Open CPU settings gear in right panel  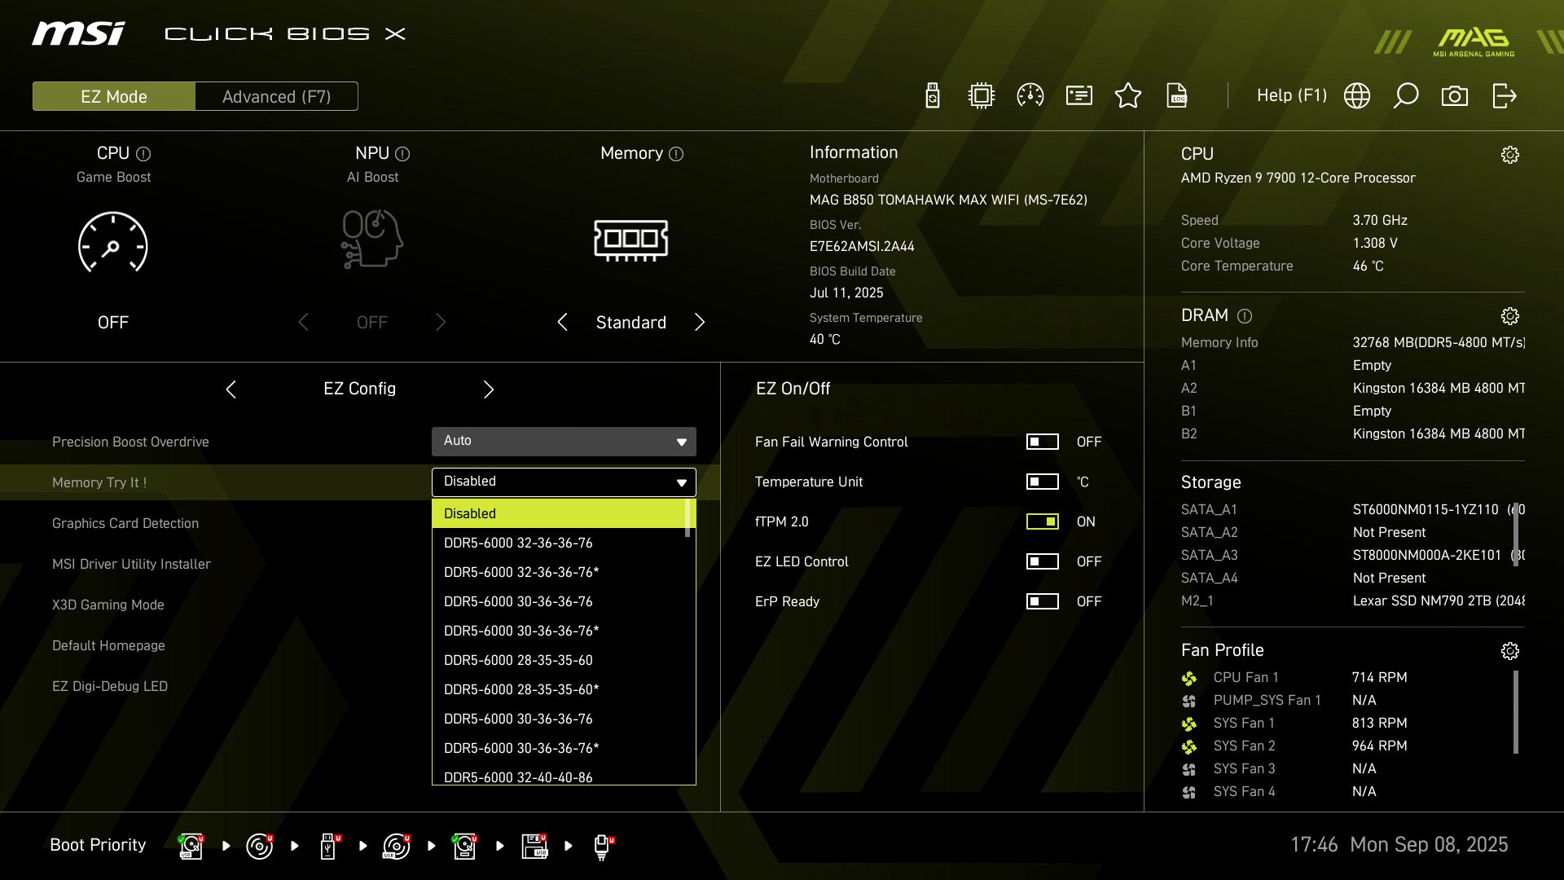pos(1511,153)
